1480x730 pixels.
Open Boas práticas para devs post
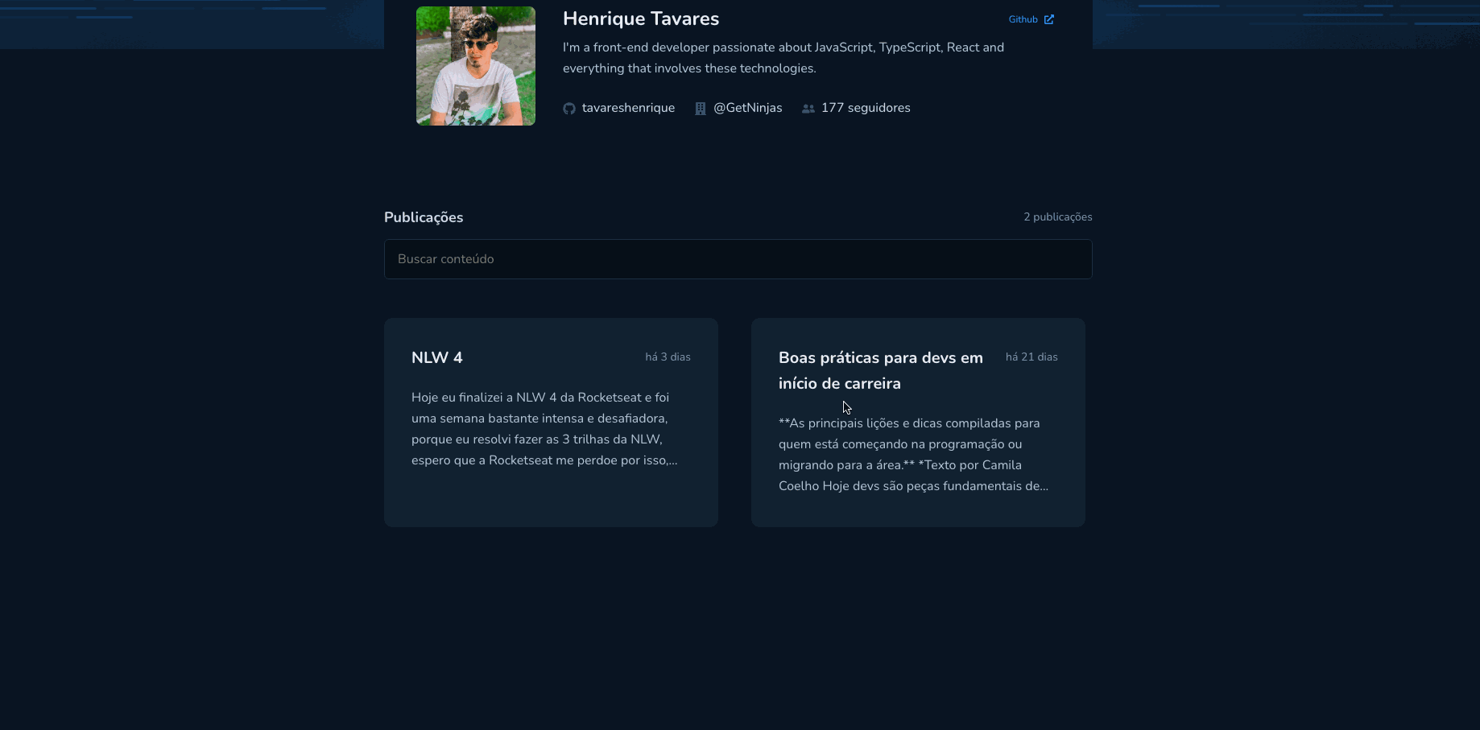pos(918,423)
